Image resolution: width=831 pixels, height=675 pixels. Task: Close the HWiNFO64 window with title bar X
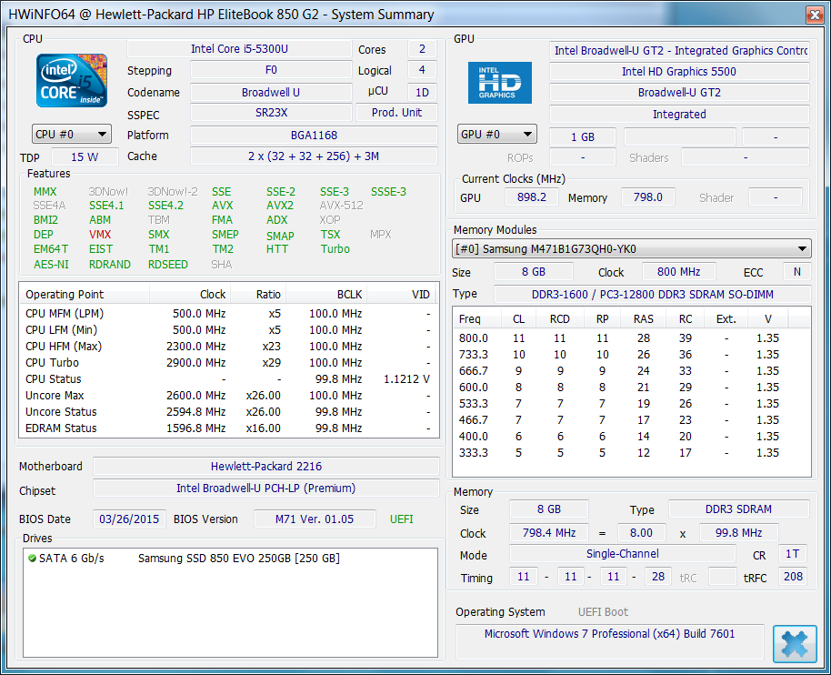(815, 15)
